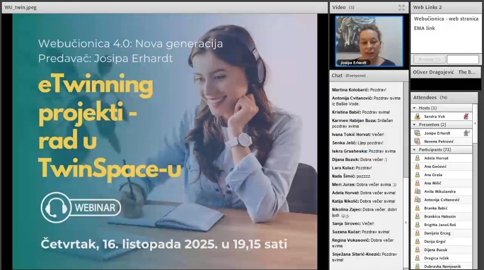484x270 pixels.
Task: Click the URL field beside Browse To
Action: (x=462, y=59)
